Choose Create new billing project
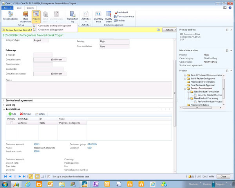This screenshot has width=235, height=188. pyautogui.click(x=51, y=30)
